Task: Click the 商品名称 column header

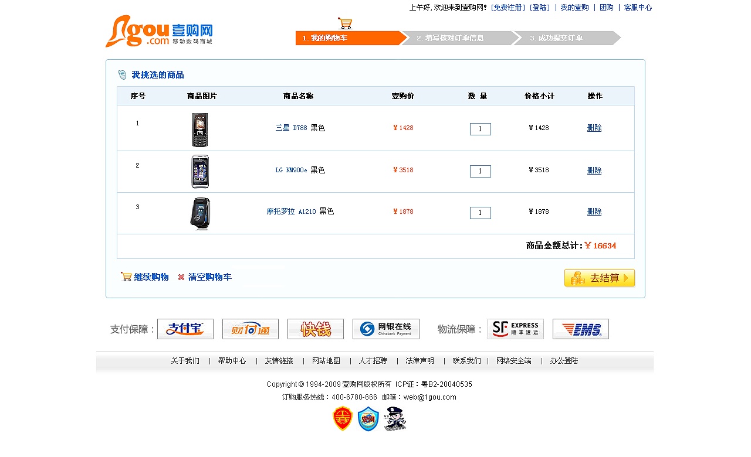Action: pos(298,96)
